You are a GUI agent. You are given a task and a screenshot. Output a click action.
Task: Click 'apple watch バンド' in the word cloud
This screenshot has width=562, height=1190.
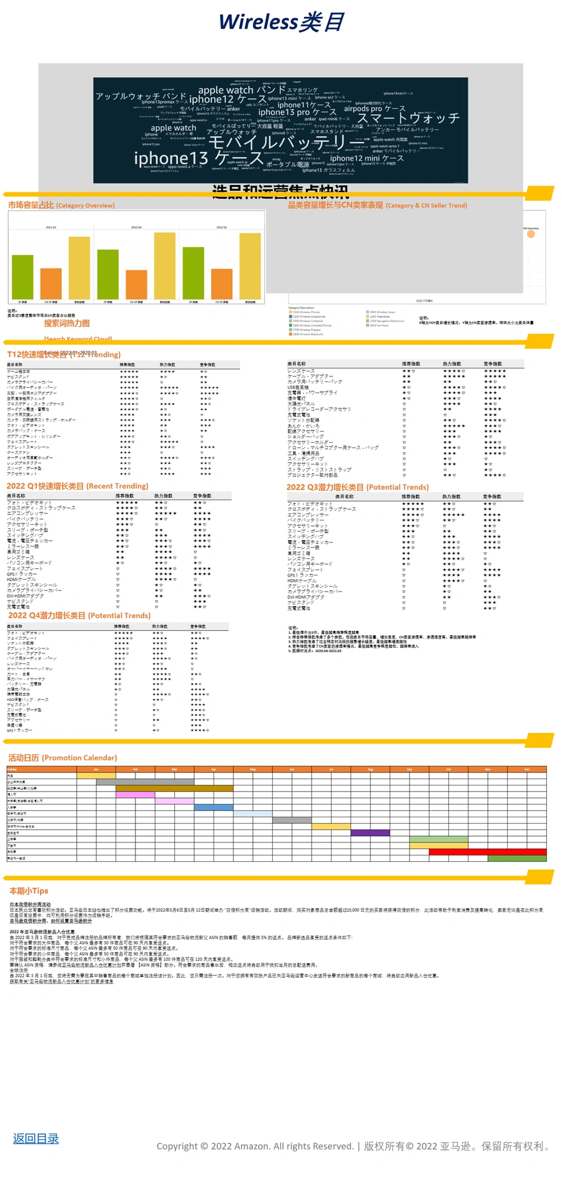(x=242, y=90)
